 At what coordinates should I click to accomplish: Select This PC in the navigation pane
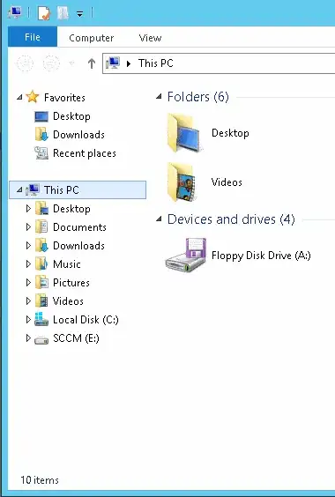coord(78,189)
